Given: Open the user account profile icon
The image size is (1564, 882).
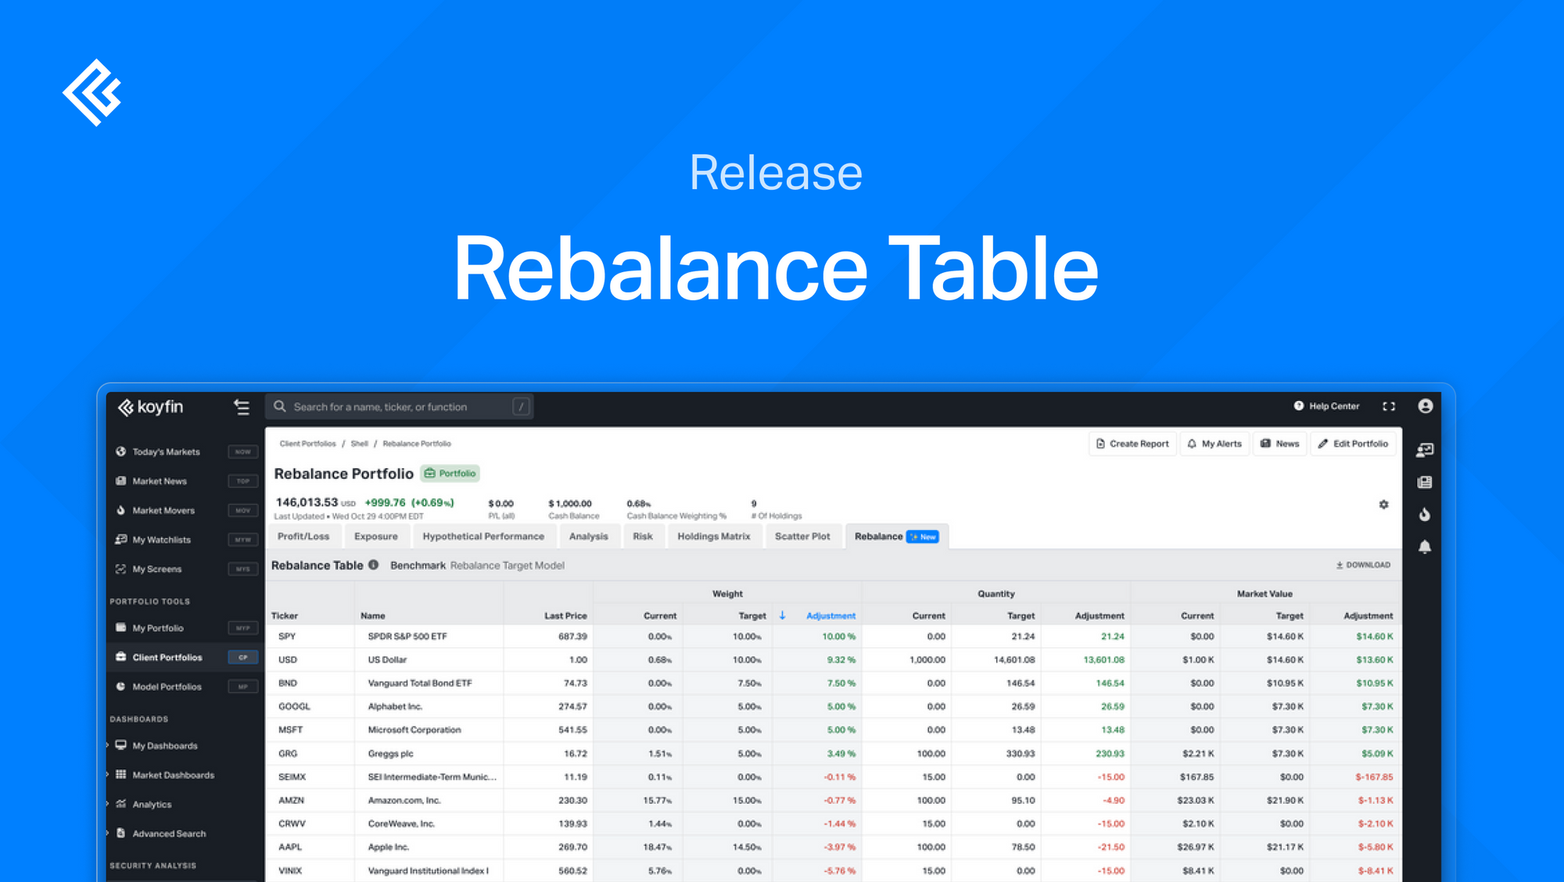Looking at the screenshot, I should (1426, 406).
